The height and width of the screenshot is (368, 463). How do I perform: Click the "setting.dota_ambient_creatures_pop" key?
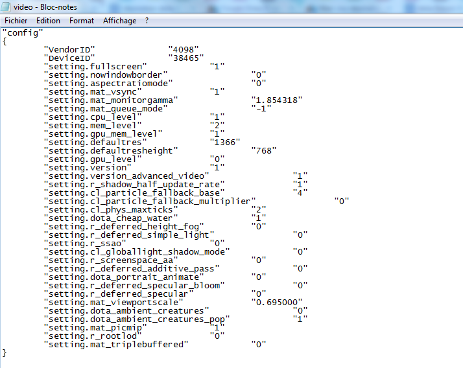(x=137, y=319)
